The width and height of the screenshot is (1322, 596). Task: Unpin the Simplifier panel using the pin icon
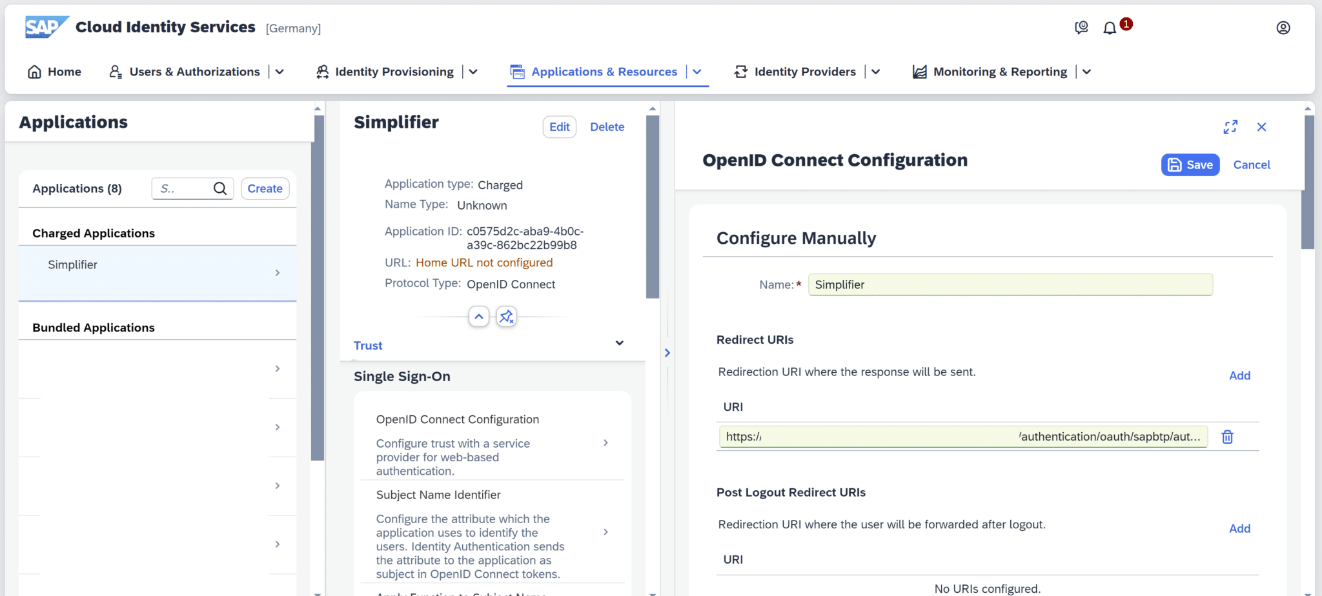click(x=507, y=316)
